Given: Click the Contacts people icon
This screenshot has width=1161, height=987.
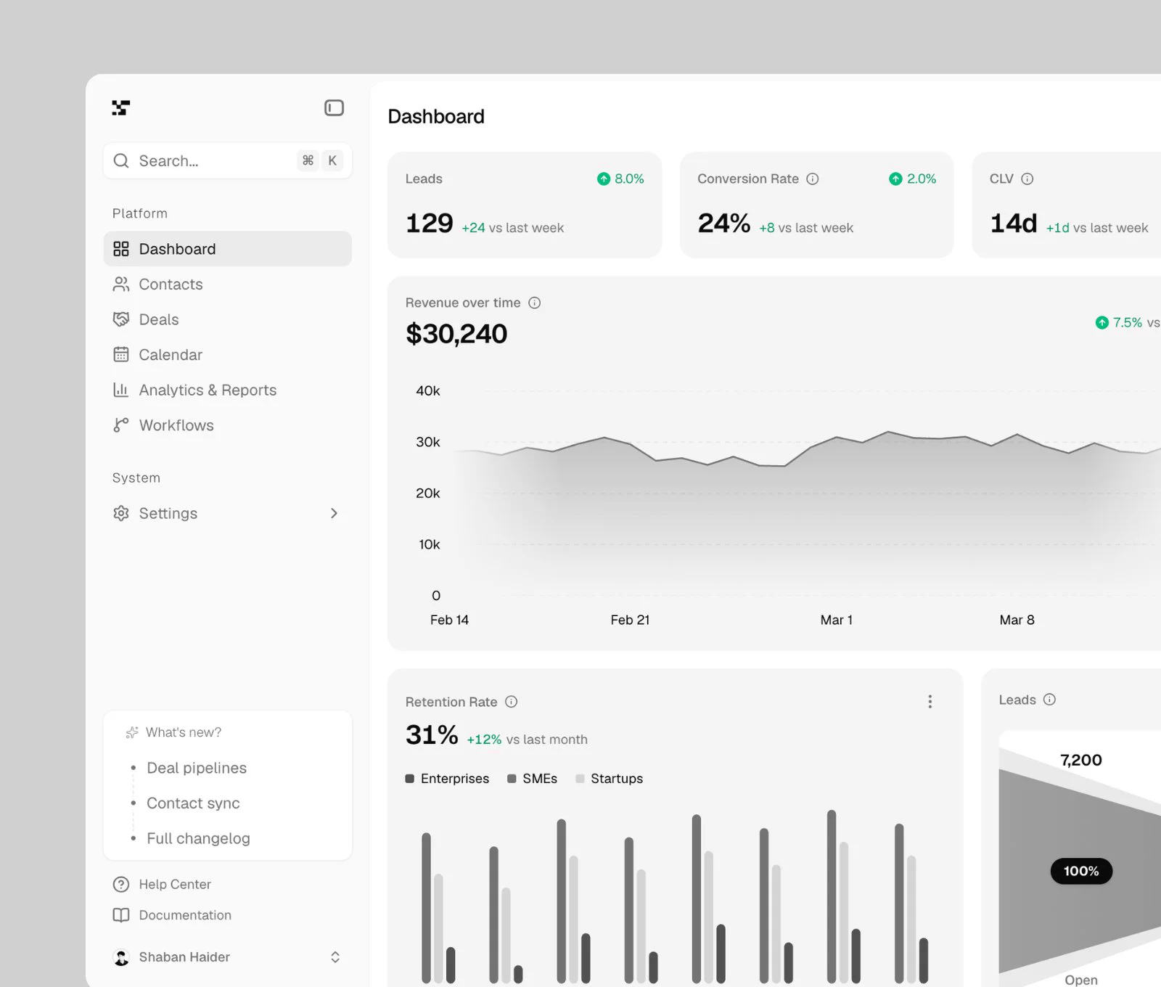Looking at the screenshot, I should 121,284.
